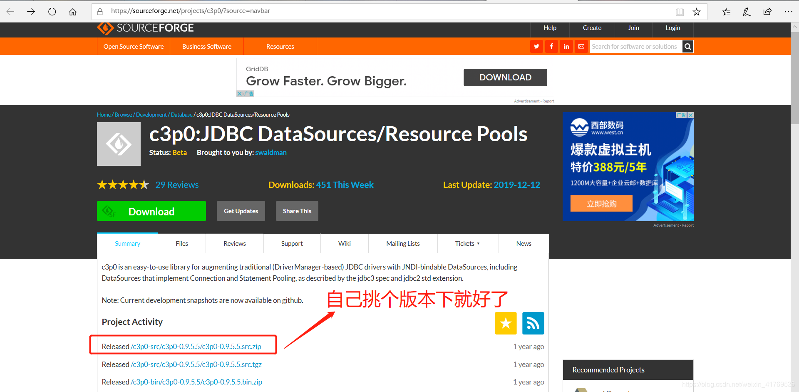Click the Share This button
This screenshot has height=392, width=799.
[297, 211]
